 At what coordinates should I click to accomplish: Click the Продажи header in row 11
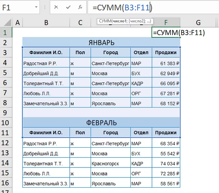click(166, 132)
